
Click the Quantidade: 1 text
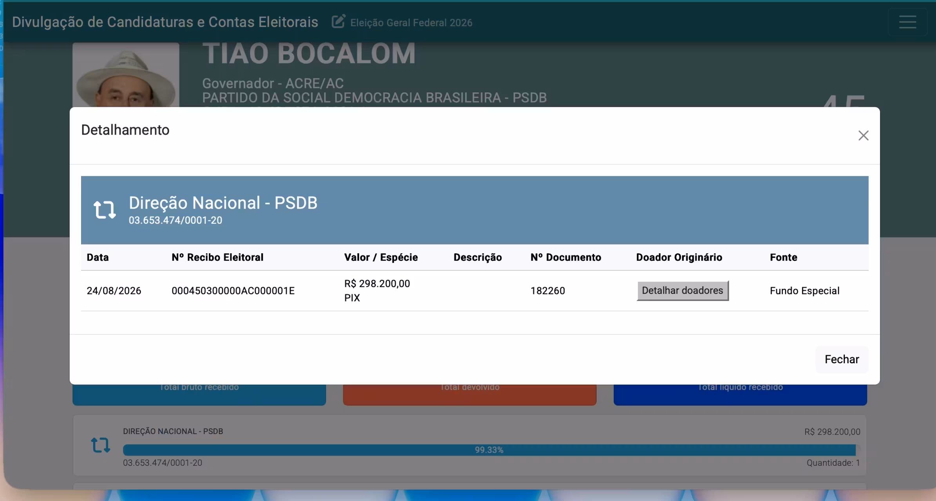(833, 463)
